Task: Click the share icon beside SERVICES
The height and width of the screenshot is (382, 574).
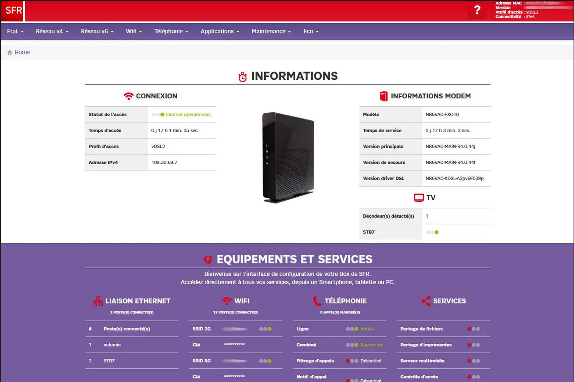Action: [x=426, y=301]
